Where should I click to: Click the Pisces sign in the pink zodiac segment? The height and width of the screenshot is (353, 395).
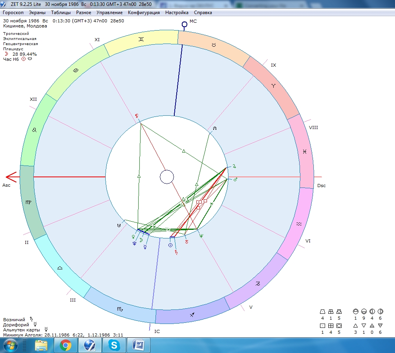pos(305,151)
